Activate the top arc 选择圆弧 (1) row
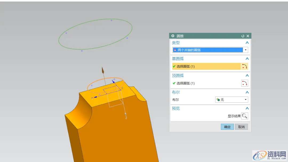Image resolution: width=288 pixels, height=162 pixels. [206, 83]
